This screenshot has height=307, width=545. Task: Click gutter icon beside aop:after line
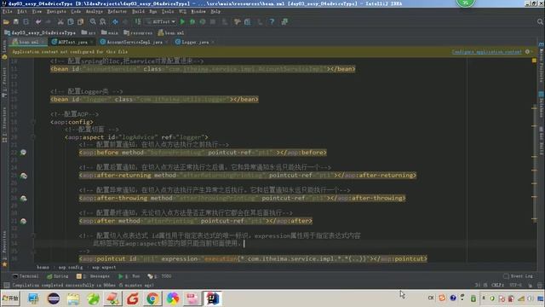coord(23,221)
